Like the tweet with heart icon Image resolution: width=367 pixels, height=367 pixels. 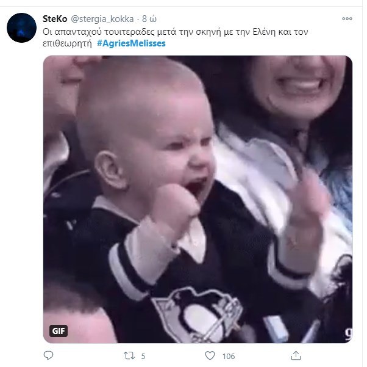click(210, 355)
